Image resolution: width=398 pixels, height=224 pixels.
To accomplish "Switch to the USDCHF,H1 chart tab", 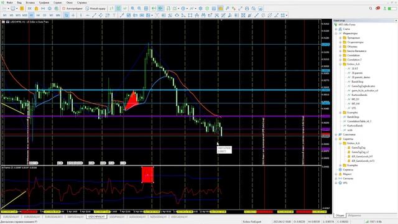I will pyautogui.click(x=96, y=217).
